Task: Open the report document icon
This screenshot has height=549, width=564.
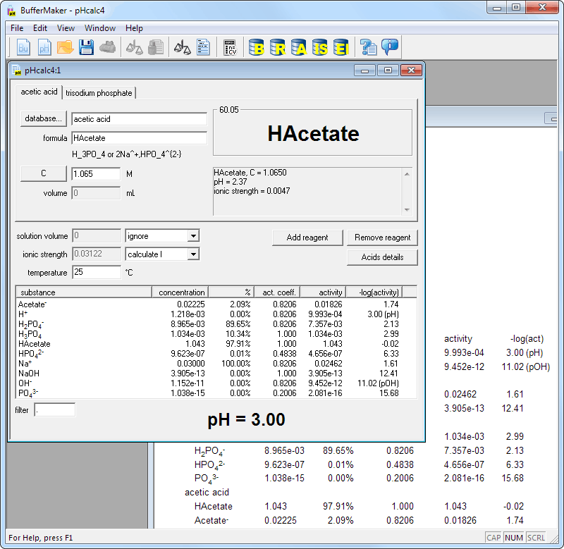Action: [204, 47]
